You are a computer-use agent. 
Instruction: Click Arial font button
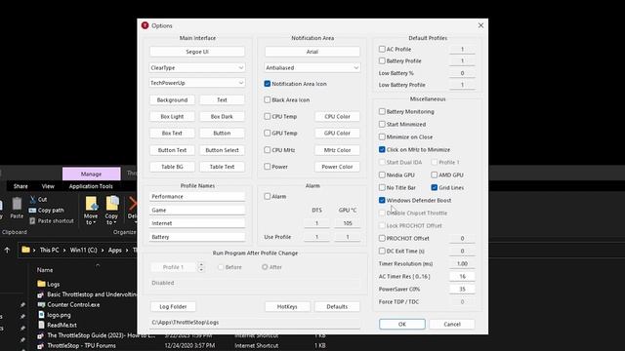pos(312,52)
